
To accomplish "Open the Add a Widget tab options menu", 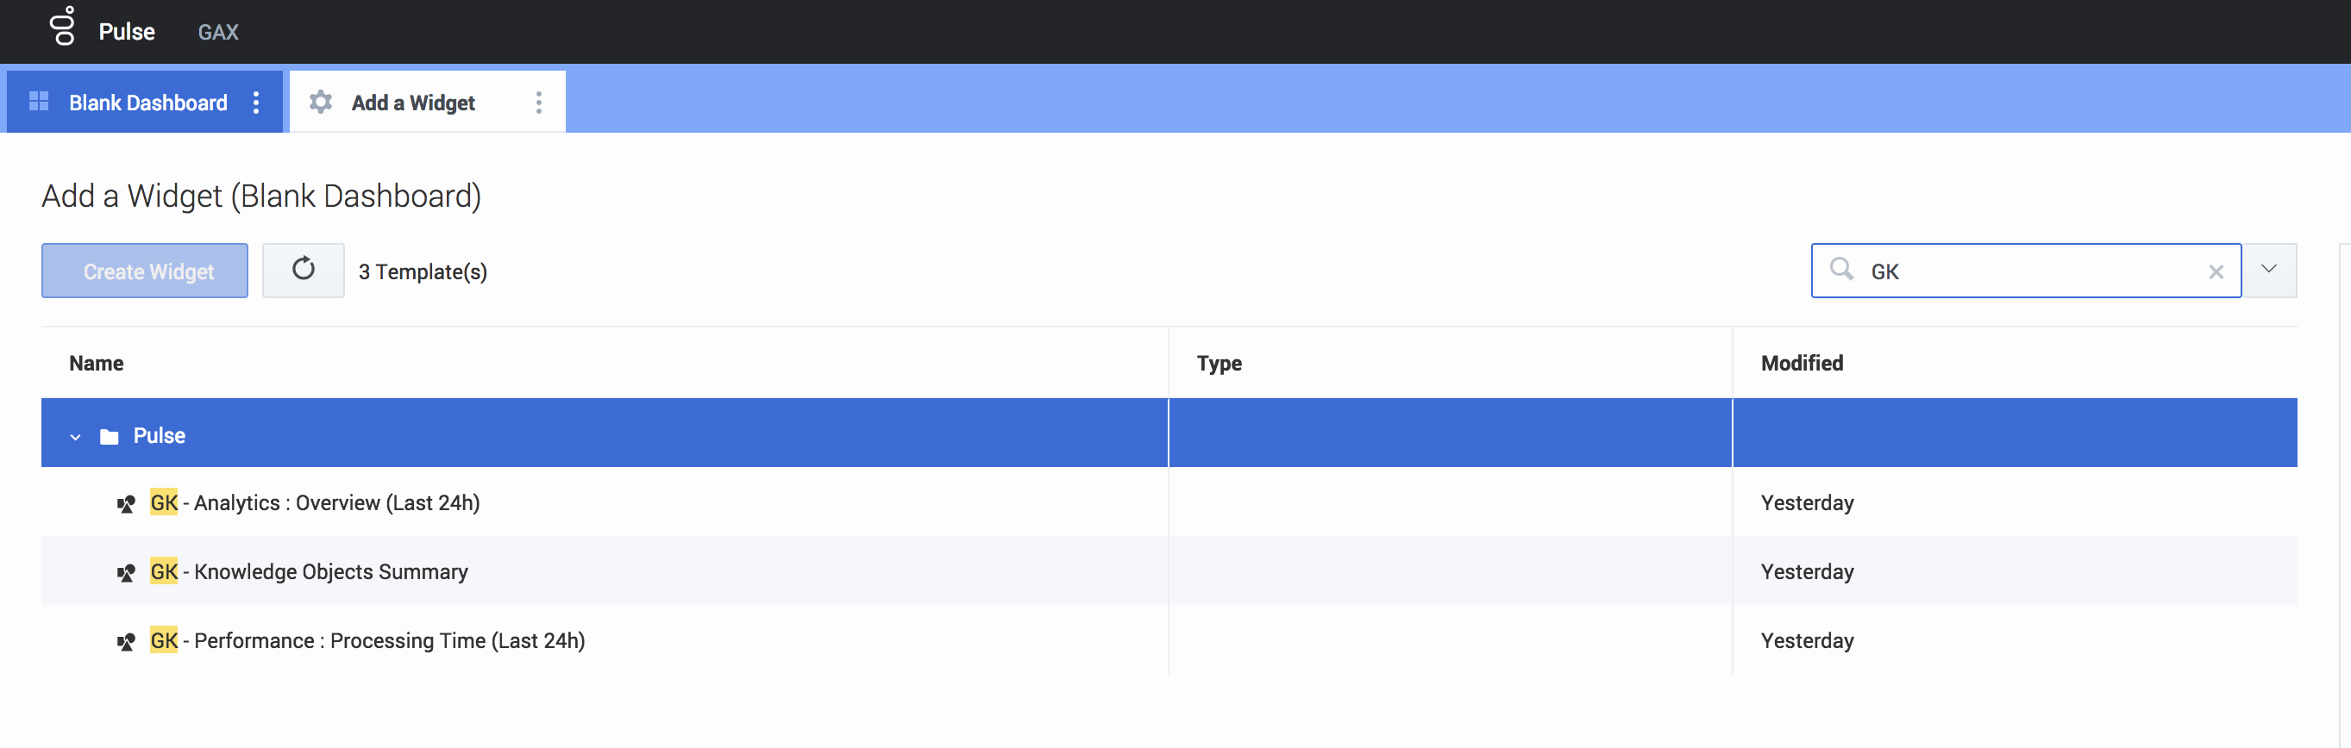I will 538,103.
